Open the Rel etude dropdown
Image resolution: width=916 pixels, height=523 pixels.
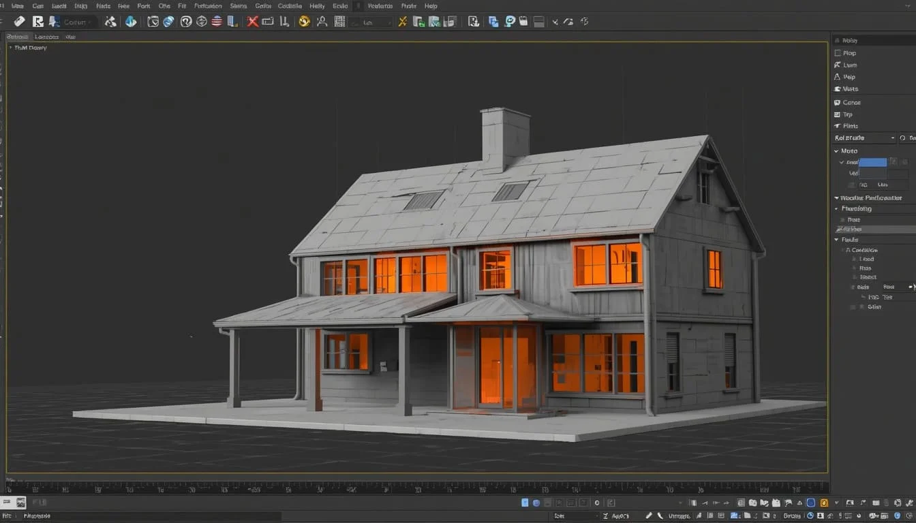(x=865, y=138)
